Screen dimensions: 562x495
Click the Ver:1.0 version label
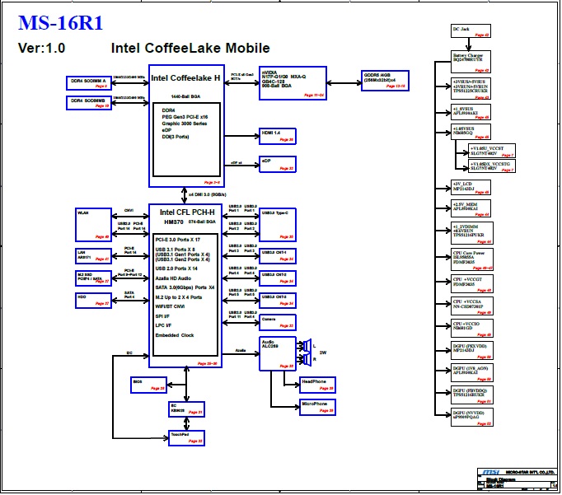[41, 48]
